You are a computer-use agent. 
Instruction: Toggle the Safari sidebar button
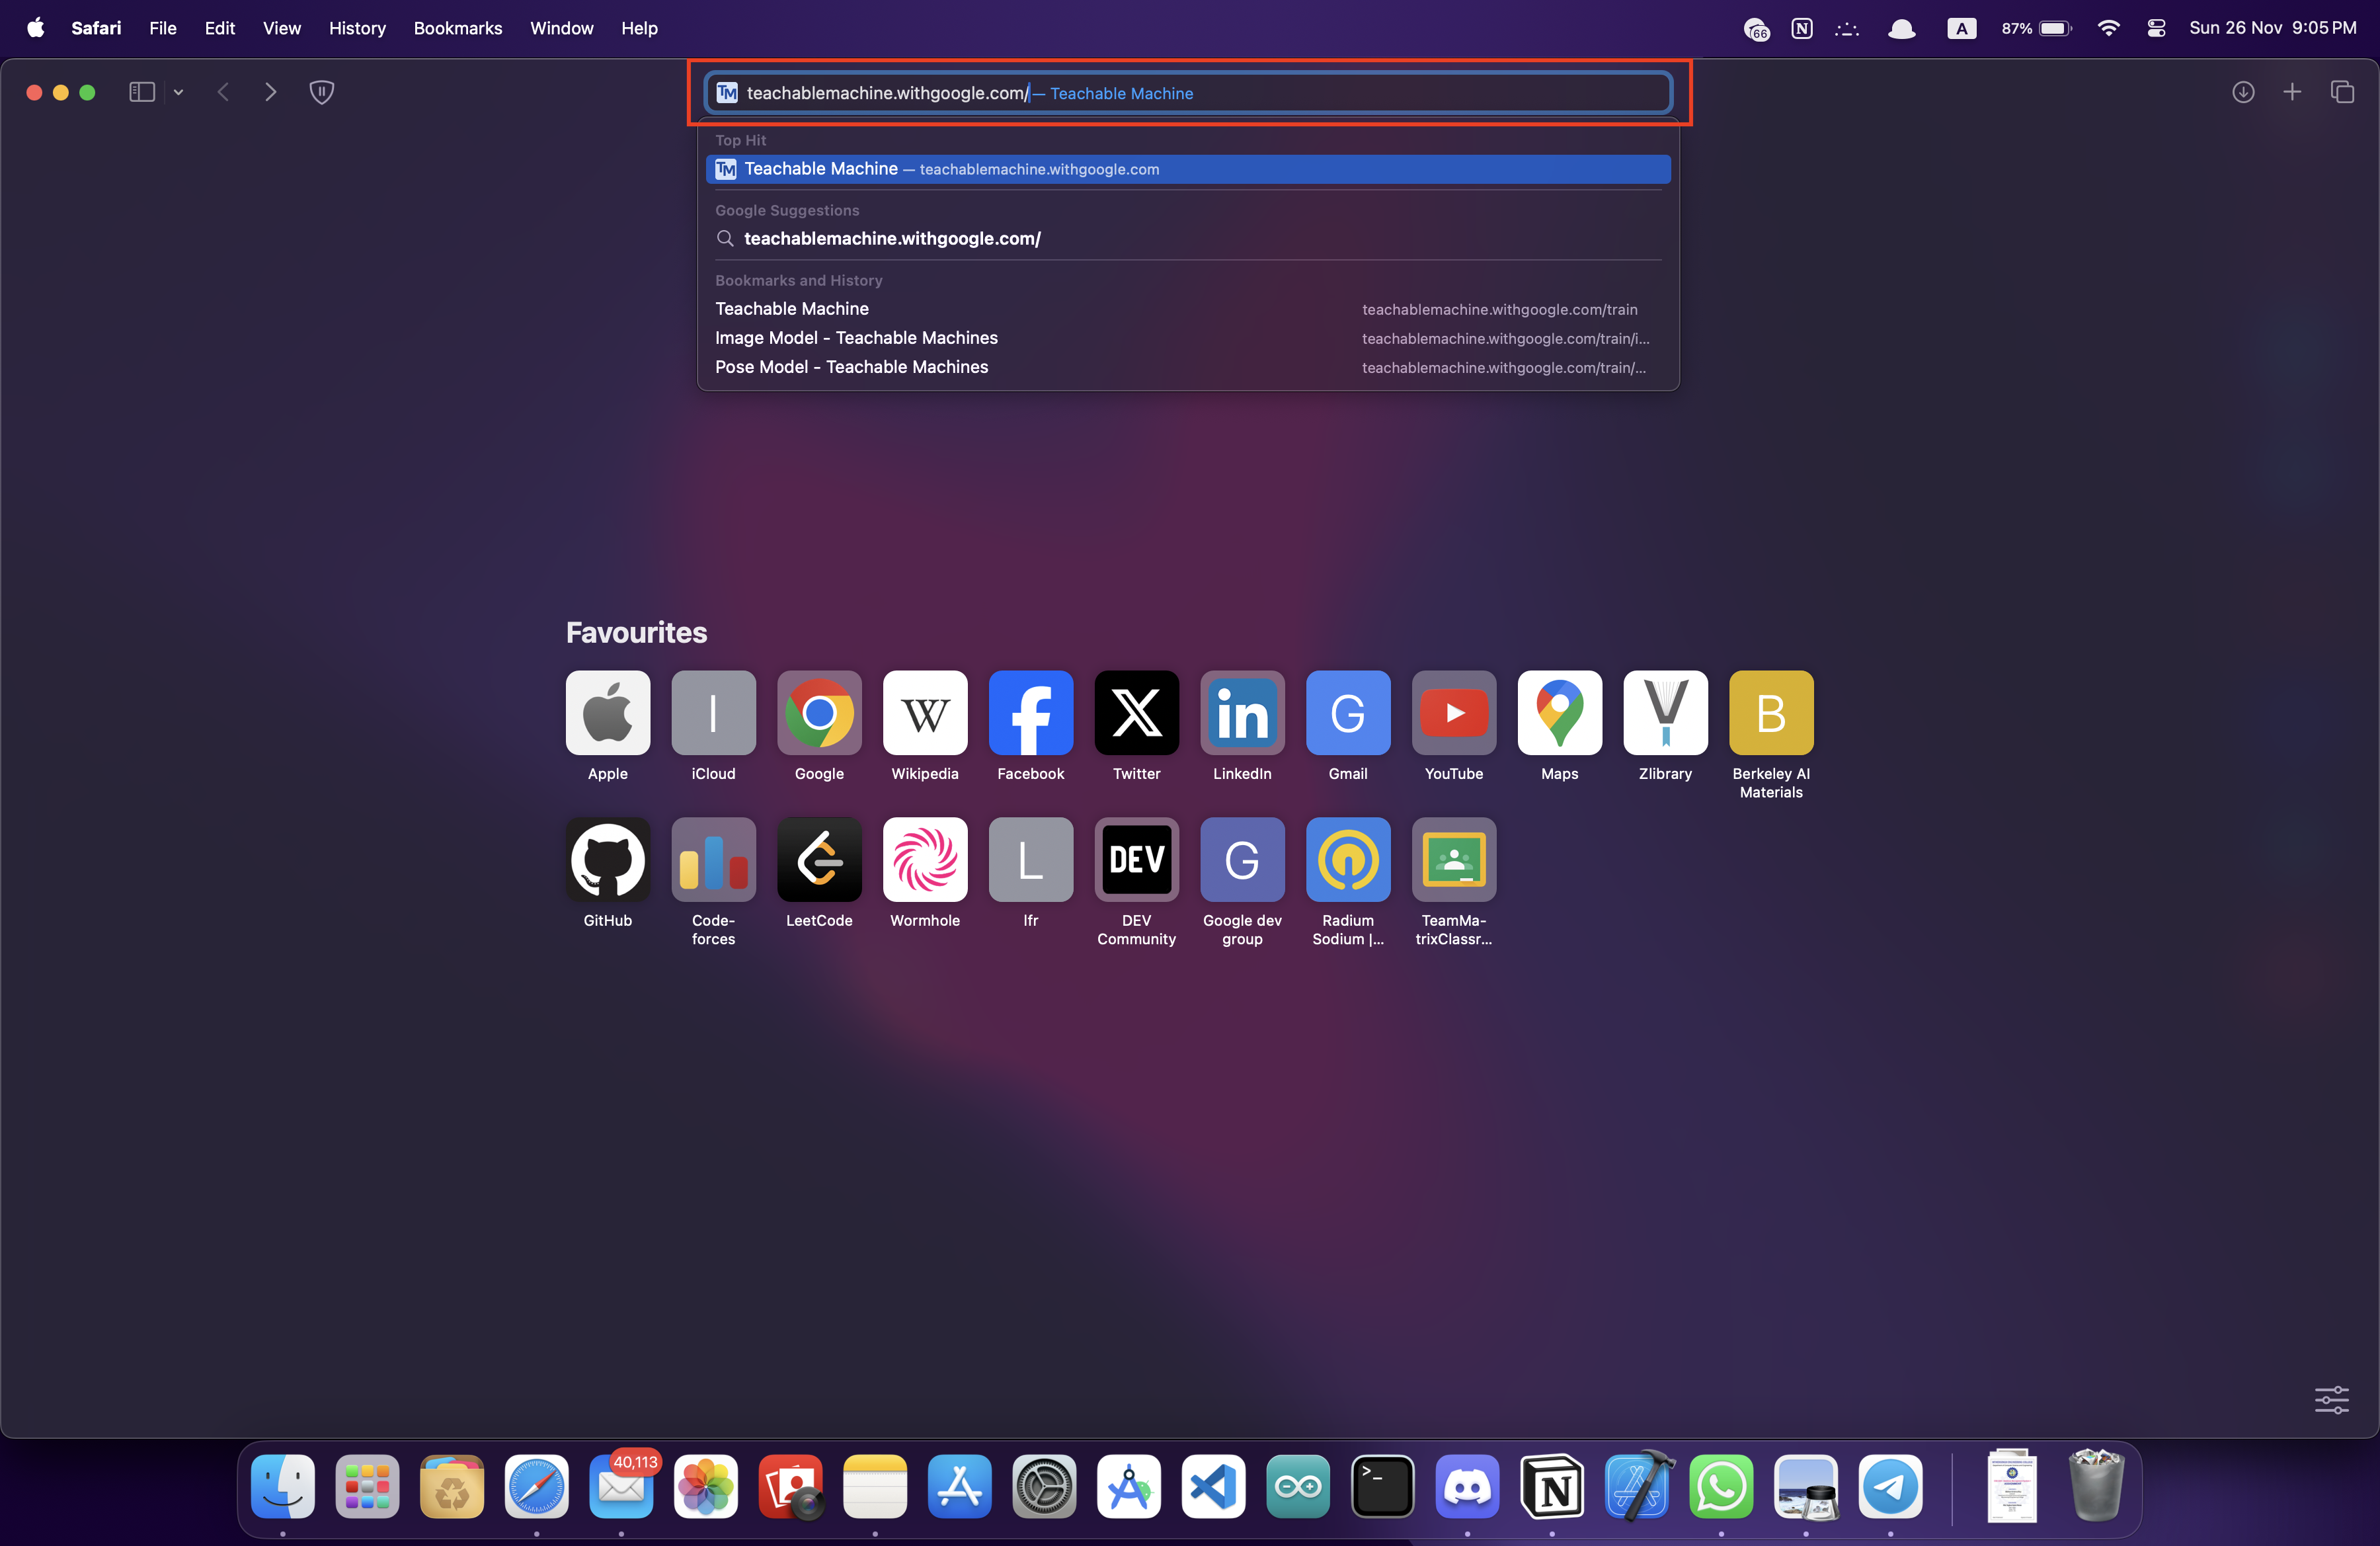coord(142,92)
